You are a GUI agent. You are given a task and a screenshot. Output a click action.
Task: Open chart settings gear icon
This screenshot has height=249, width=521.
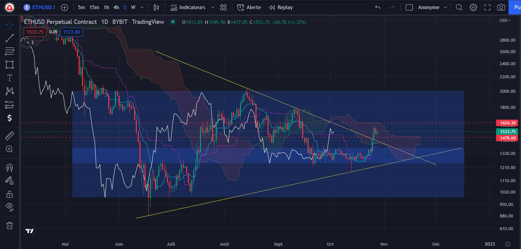point(473,7)
